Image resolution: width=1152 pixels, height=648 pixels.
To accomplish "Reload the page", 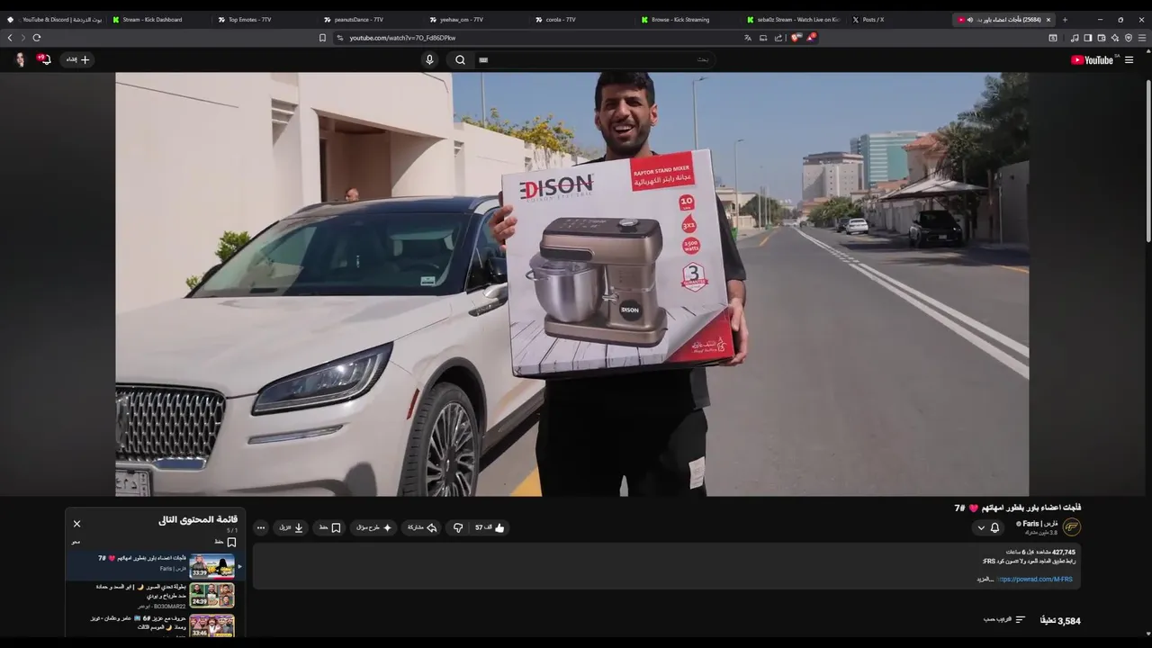I will (37, 38).
